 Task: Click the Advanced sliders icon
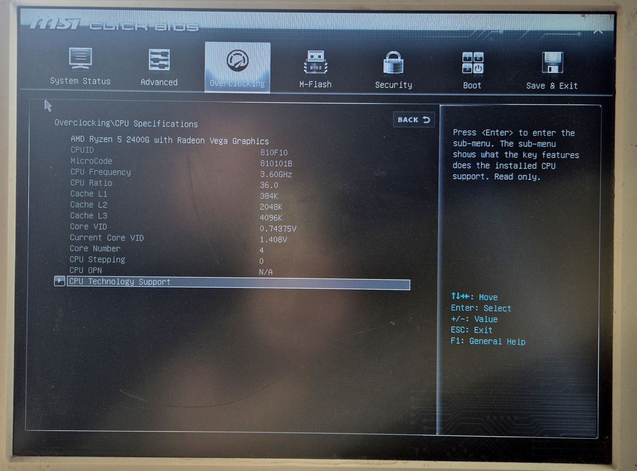point(159,60)
